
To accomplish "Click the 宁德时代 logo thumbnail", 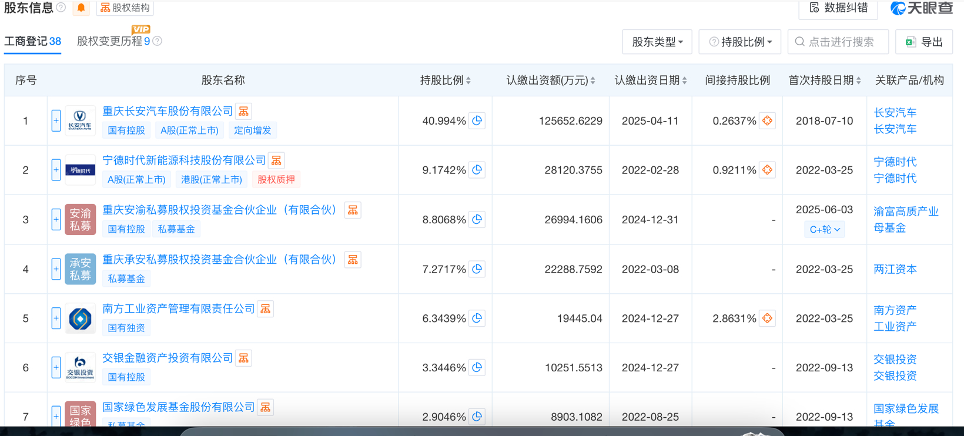I will (80, 170).
